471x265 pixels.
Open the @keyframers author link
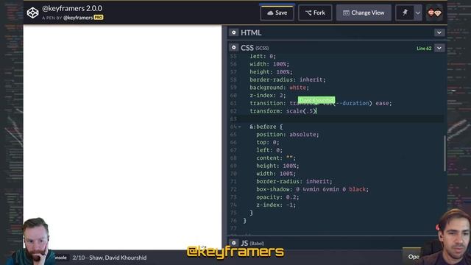tap(78, 18)
